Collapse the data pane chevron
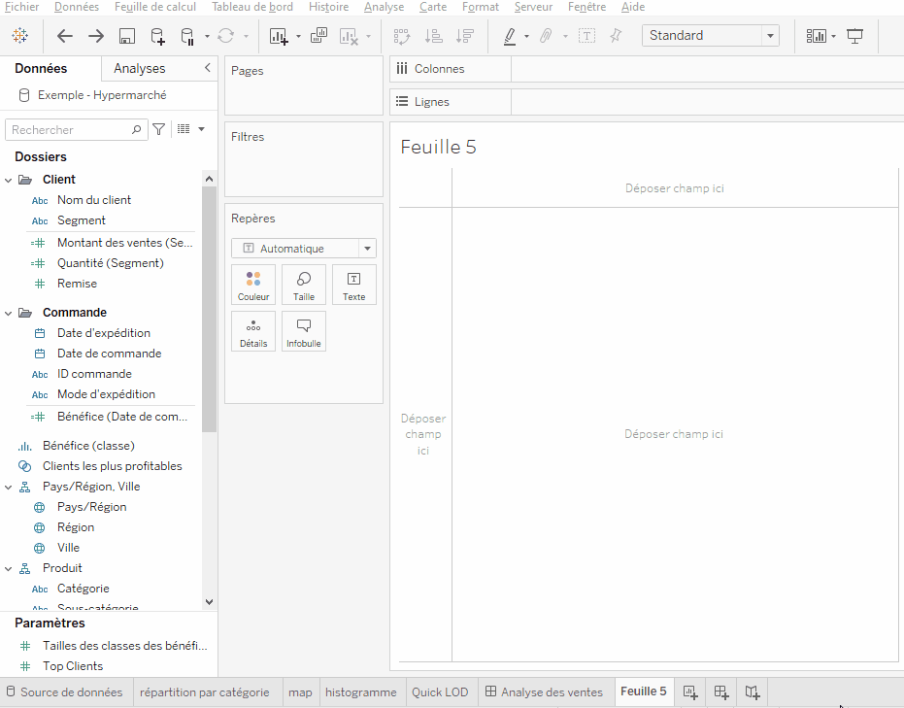Image resolution: width=904 pixels, height=708 pixels. pyautogui.click(x=208, y=67)
